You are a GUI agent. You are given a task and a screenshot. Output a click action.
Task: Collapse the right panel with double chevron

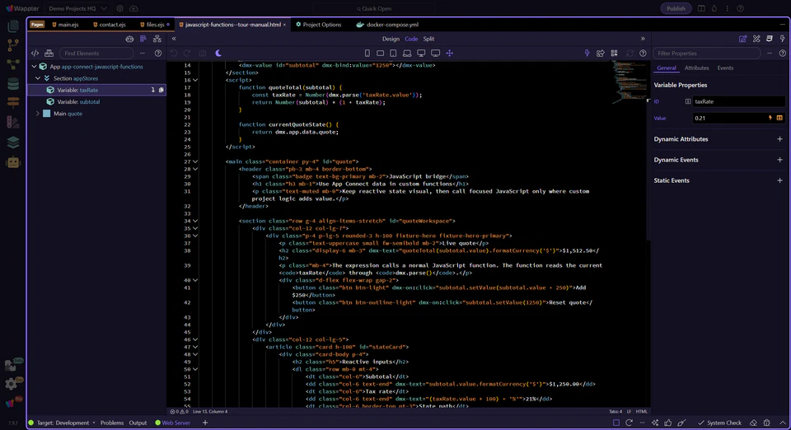point(643,39)
